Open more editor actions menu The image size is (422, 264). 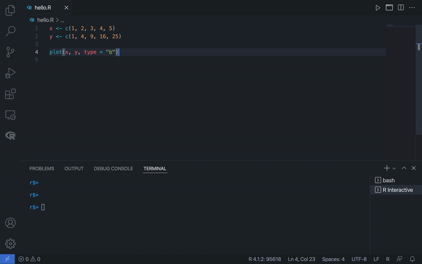coord(412,7)
